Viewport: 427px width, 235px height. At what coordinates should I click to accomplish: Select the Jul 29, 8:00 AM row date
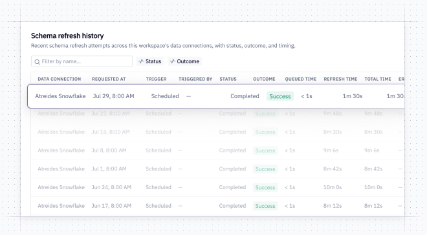click(x=114, y=96)
